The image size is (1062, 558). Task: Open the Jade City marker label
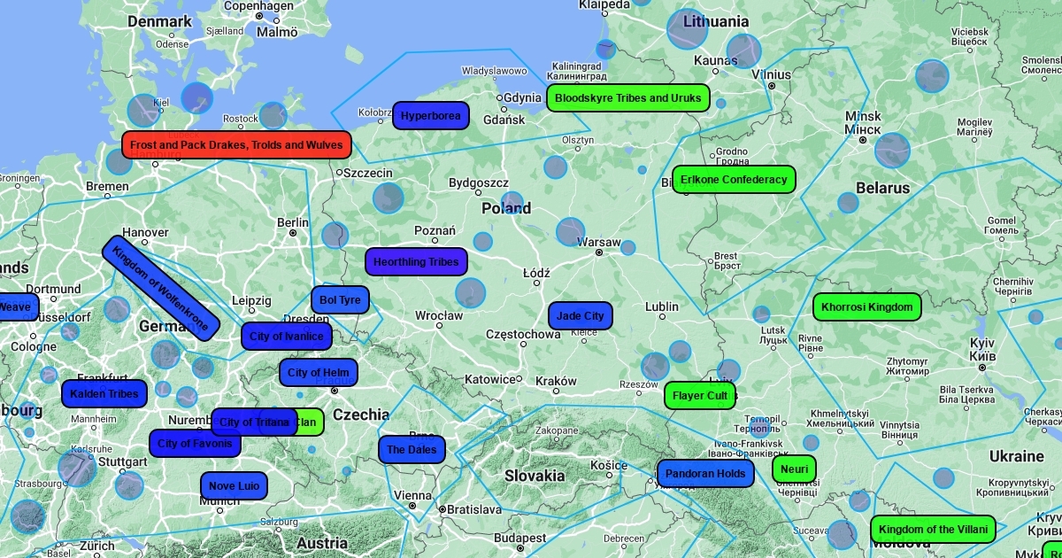[x=581, y=316]
